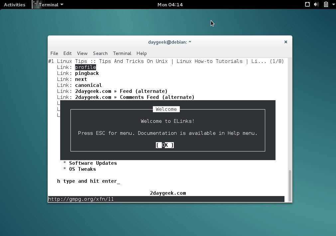
Task: Open 2daygeek.com » Feed (alternate) link
Action: pos(121,91)
